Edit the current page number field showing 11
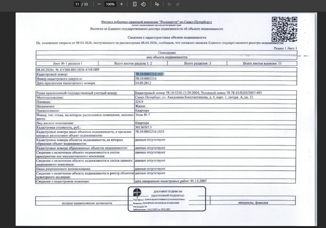Screen dimensions: 326x228 point(77,4)
